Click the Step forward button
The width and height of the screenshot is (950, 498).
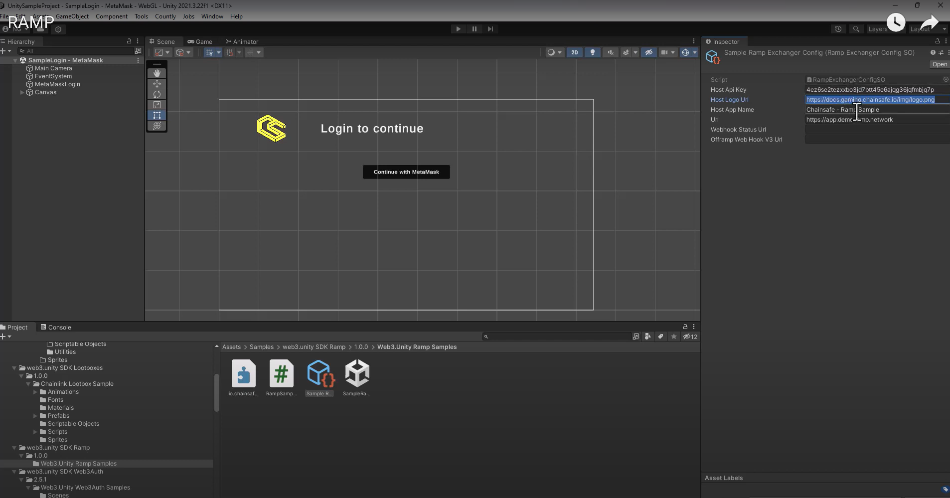[x=490, y=29]
